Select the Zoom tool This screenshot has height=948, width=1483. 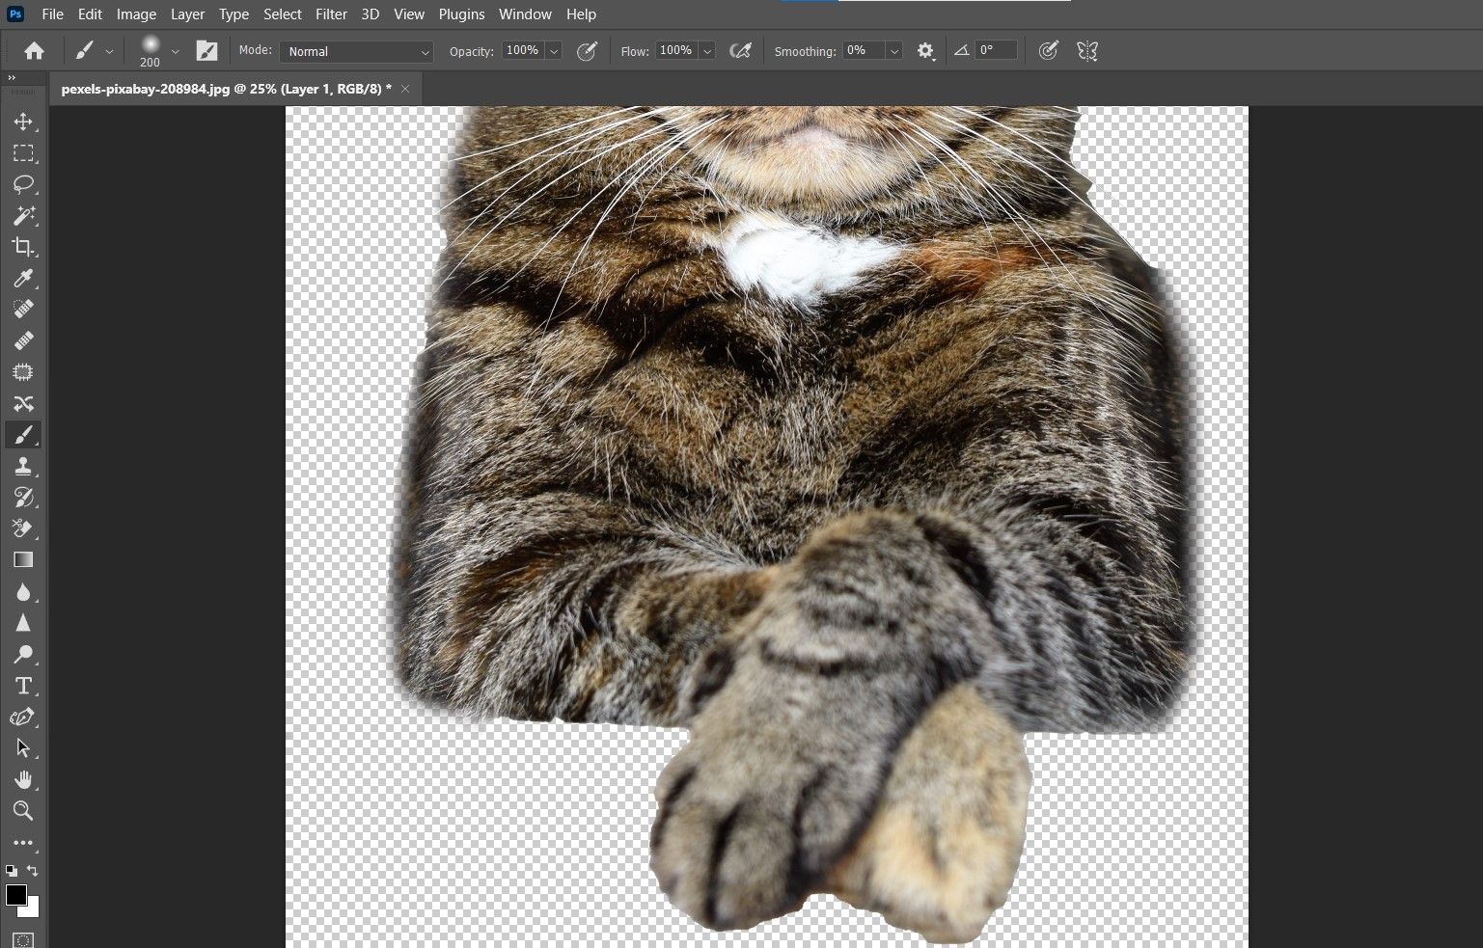23,811
